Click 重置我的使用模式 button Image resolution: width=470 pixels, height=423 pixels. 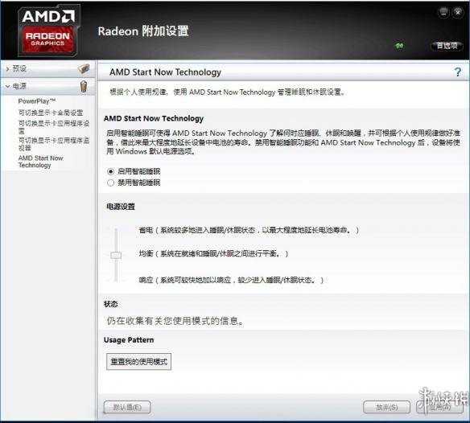(x=138, y=362)
